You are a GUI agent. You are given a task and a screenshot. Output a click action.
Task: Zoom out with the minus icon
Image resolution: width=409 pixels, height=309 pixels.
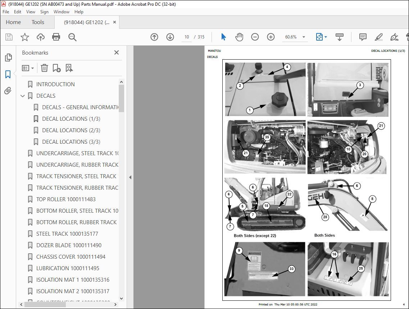tap(255, 37)
